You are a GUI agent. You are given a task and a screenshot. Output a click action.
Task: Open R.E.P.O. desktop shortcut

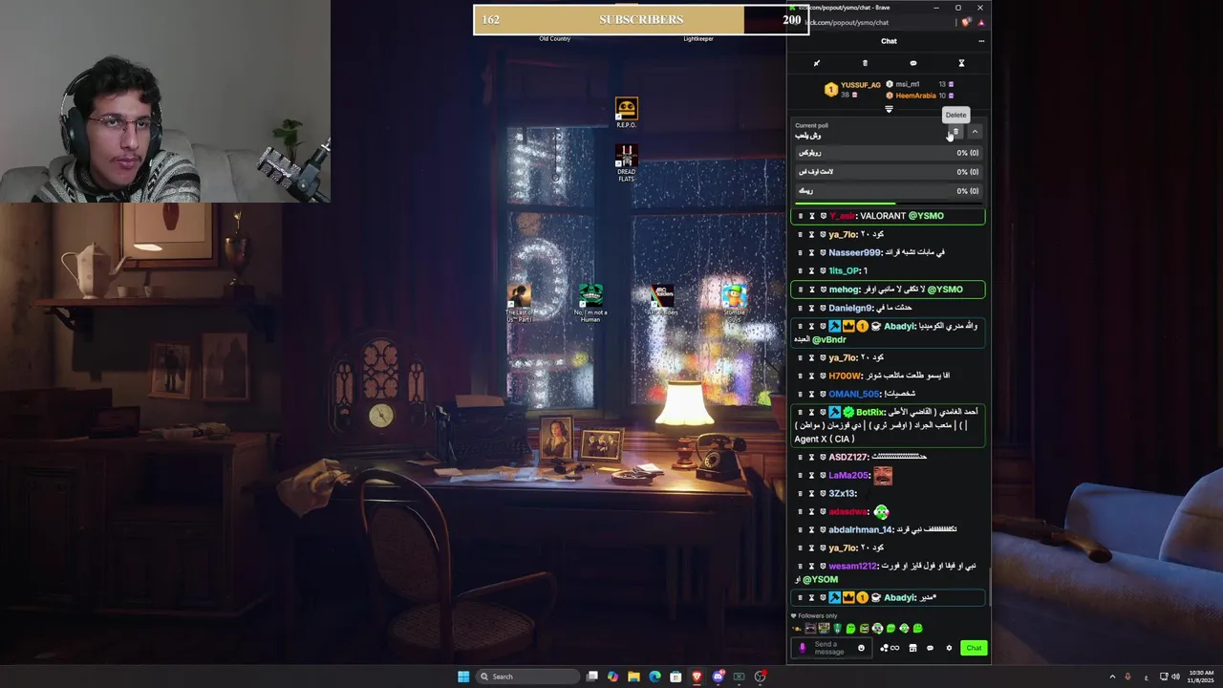pos(626,112)
